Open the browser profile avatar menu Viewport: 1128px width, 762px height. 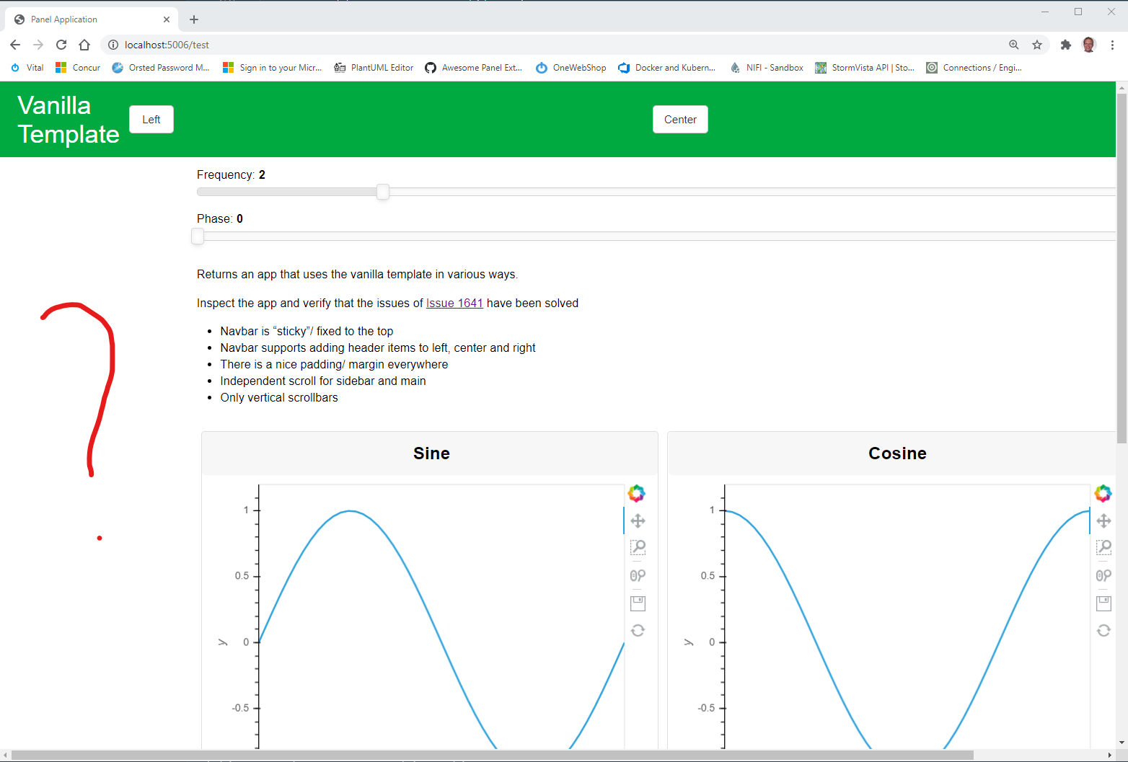(1089, 44)
